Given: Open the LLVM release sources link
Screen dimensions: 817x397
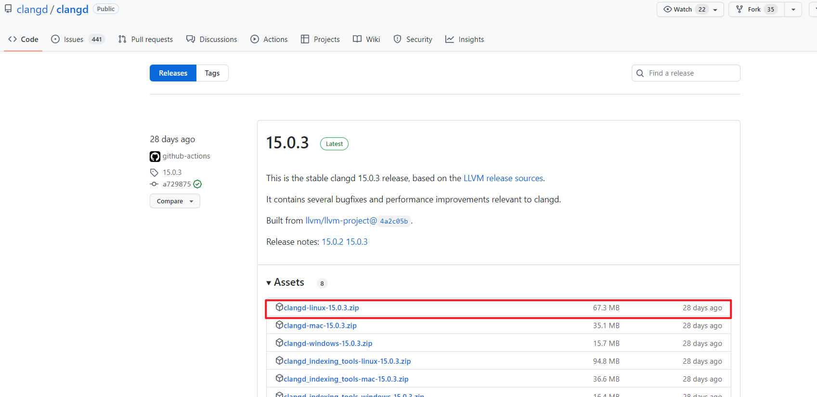Looking at the screenshot, I should pos(503,178).
